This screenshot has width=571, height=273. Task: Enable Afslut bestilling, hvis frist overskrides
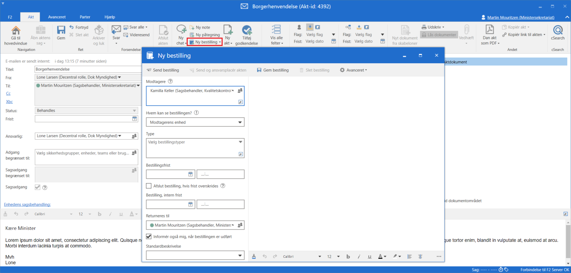click(x=149, y=186)
